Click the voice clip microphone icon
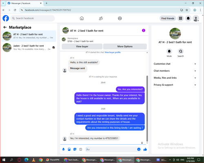The image size is (204, 163). coord(64,150)
